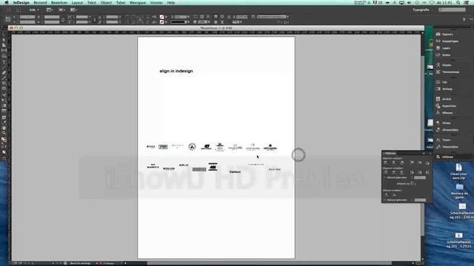Open the Tabel menu
The width and height of the screenshot is (474, 266).
(121, 2)
